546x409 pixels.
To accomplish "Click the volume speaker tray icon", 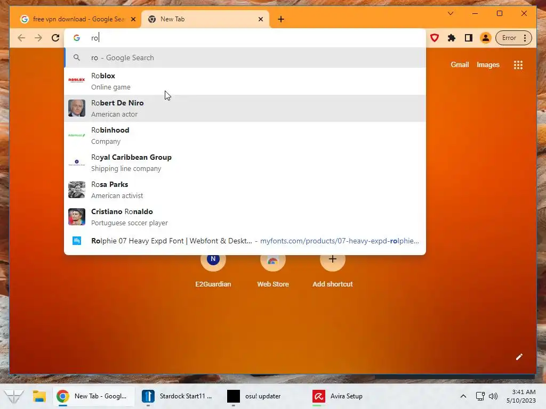I will click(493, 396).
